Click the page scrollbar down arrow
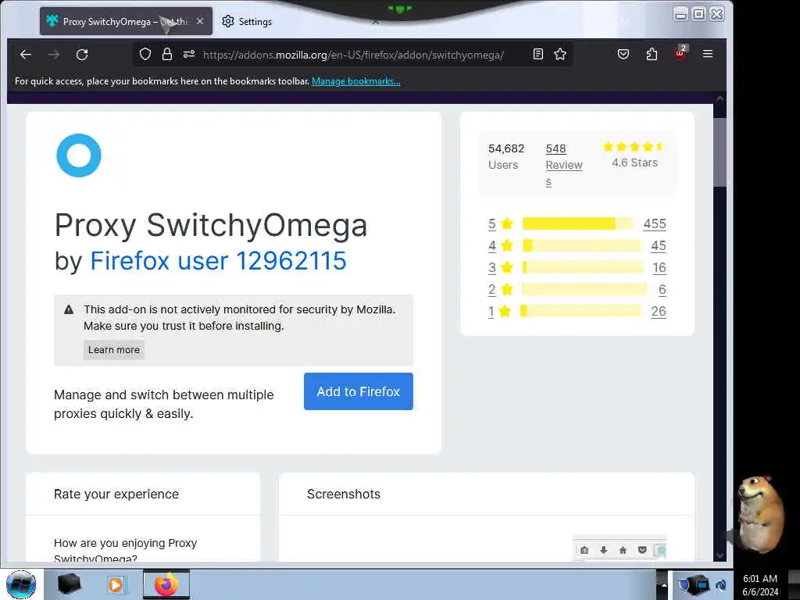 [x=720, y=555]
